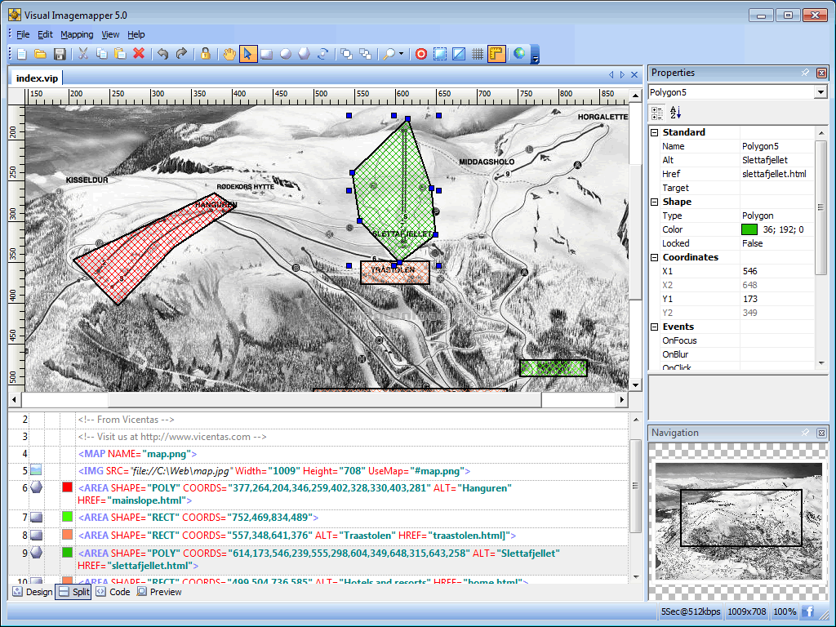Viewport: 836px width, 627px height.
Task: Collapse the Standard property group
Action: 655,132
